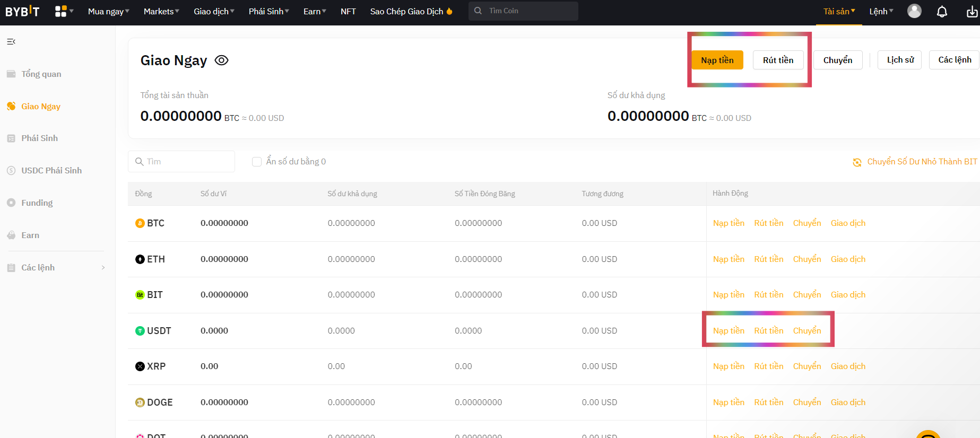Screen dimensions: 980x438
Task: Select Funding in the sidebar
Action: click(37, 203)
